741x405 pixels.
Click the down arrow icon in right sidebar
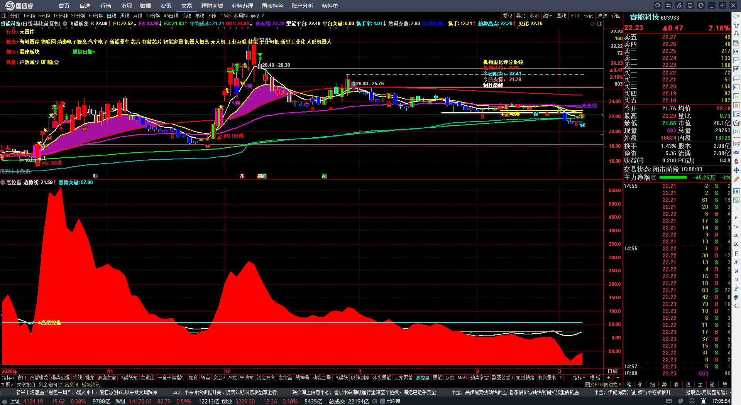[x=736, y=34]
